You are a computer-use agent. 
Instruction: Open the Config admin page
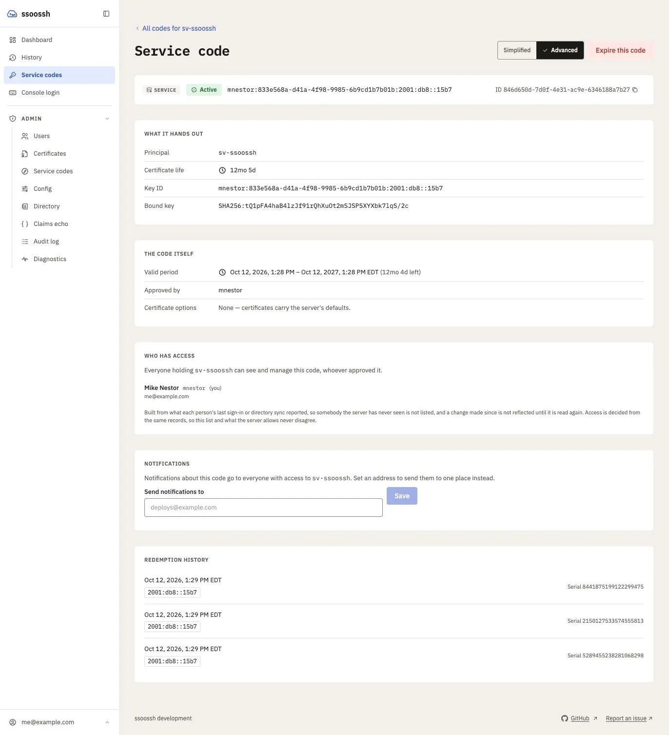click(x=65, y=189)
